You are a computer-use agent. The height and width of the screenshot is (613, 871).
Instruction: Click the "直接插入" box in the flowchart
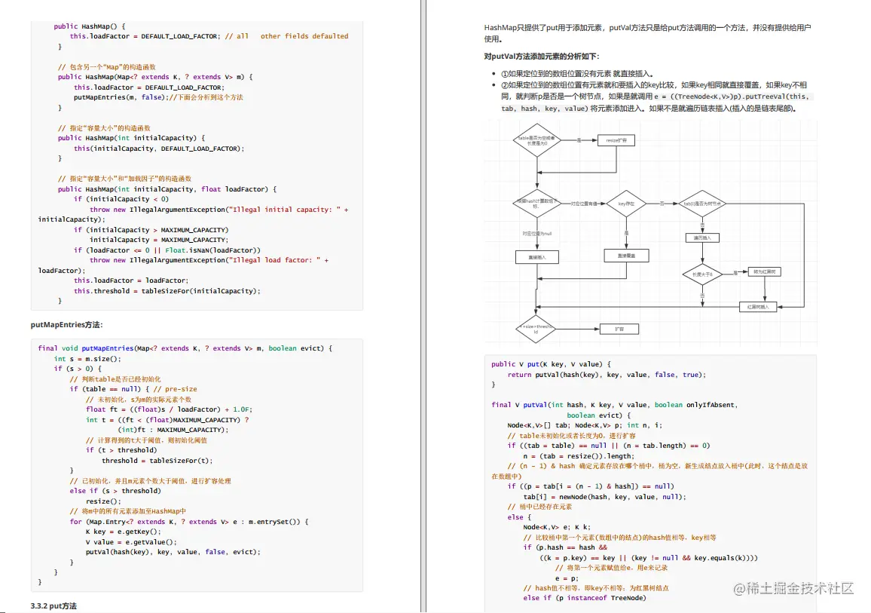click(x=537, y=257)
